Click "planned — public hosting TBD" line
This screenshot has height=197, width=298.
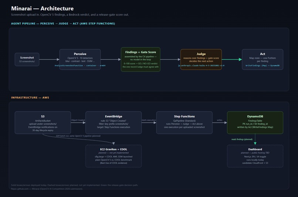point(255,153)
